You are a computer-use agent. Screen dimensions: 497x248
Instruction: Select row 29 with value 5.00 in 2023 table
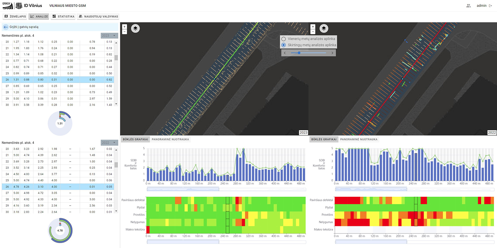coord(57,98)
